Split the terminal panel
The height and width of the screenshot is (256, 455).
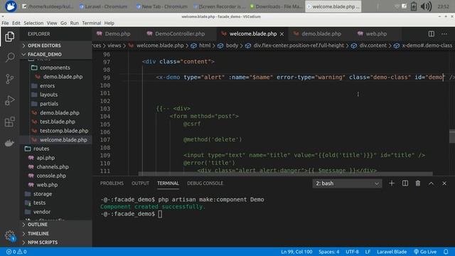click(x=405, y=183)
